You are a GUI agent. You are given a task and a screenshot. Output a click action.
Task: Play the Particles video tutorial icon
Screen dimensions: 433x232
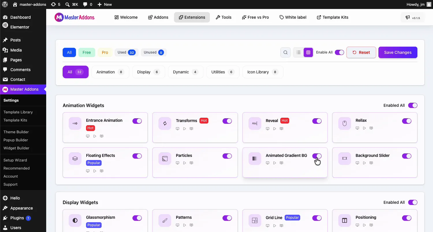[184, 163]
